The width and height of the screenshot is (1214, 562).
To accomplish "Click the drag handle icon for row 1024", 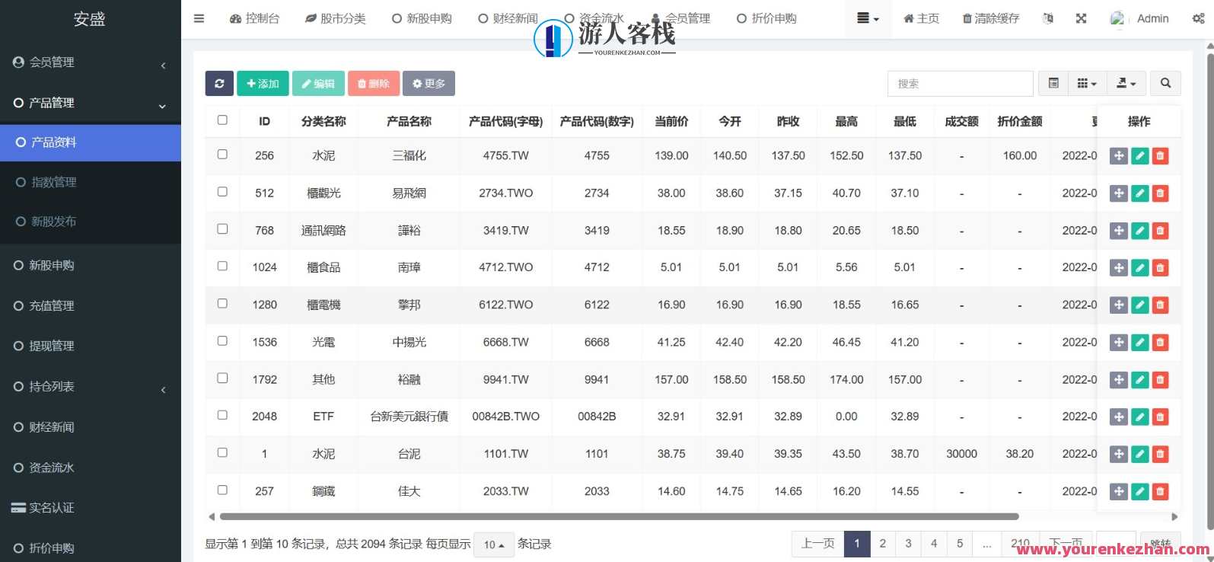I will (x=1119, y=268).
